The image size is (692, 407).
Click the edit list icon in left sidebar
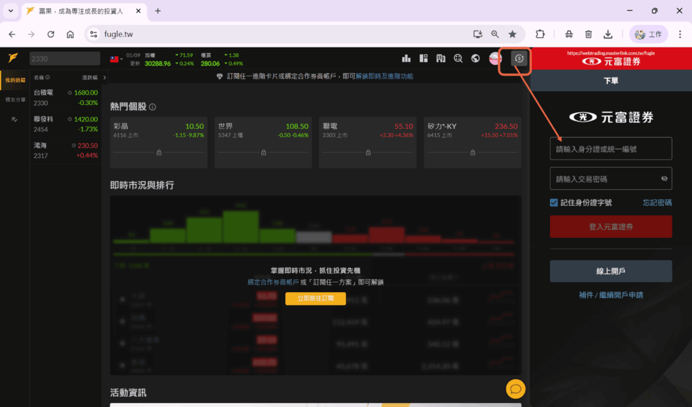tap(14, 120)
